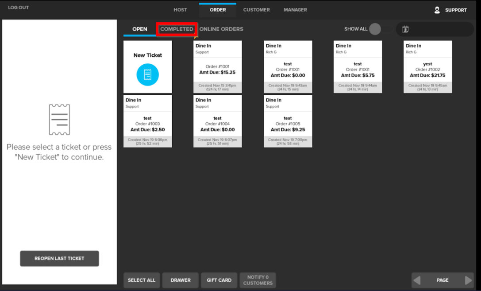The image size is (481, 291).
Task: Open the Host section
Action: click(180, 10)
